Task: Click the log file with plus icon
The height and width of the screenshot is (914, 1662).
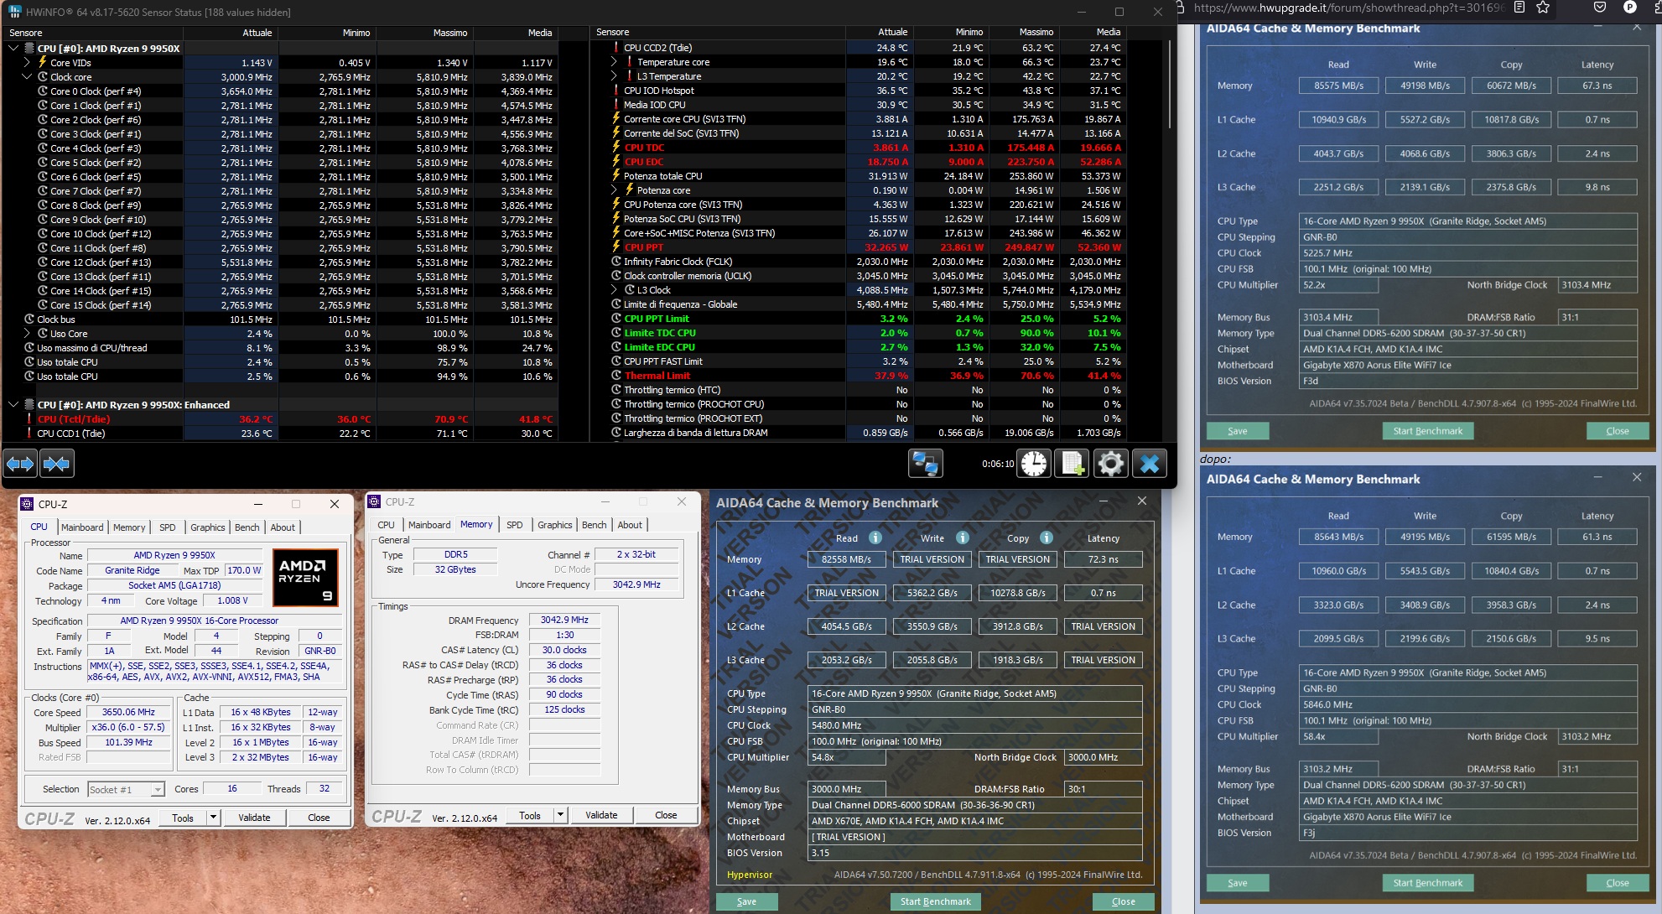Action: coord(1073,463)
